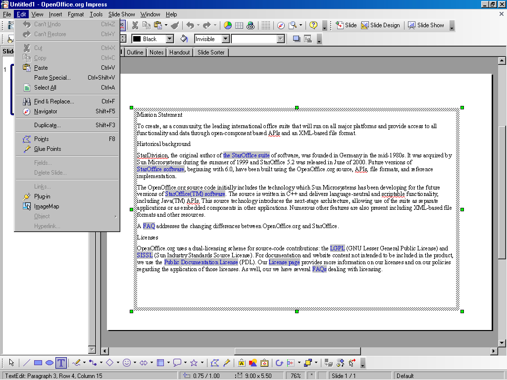Select the Ellipse drawing tool
The width and height of the screenshot is (507, 380).
50,363
